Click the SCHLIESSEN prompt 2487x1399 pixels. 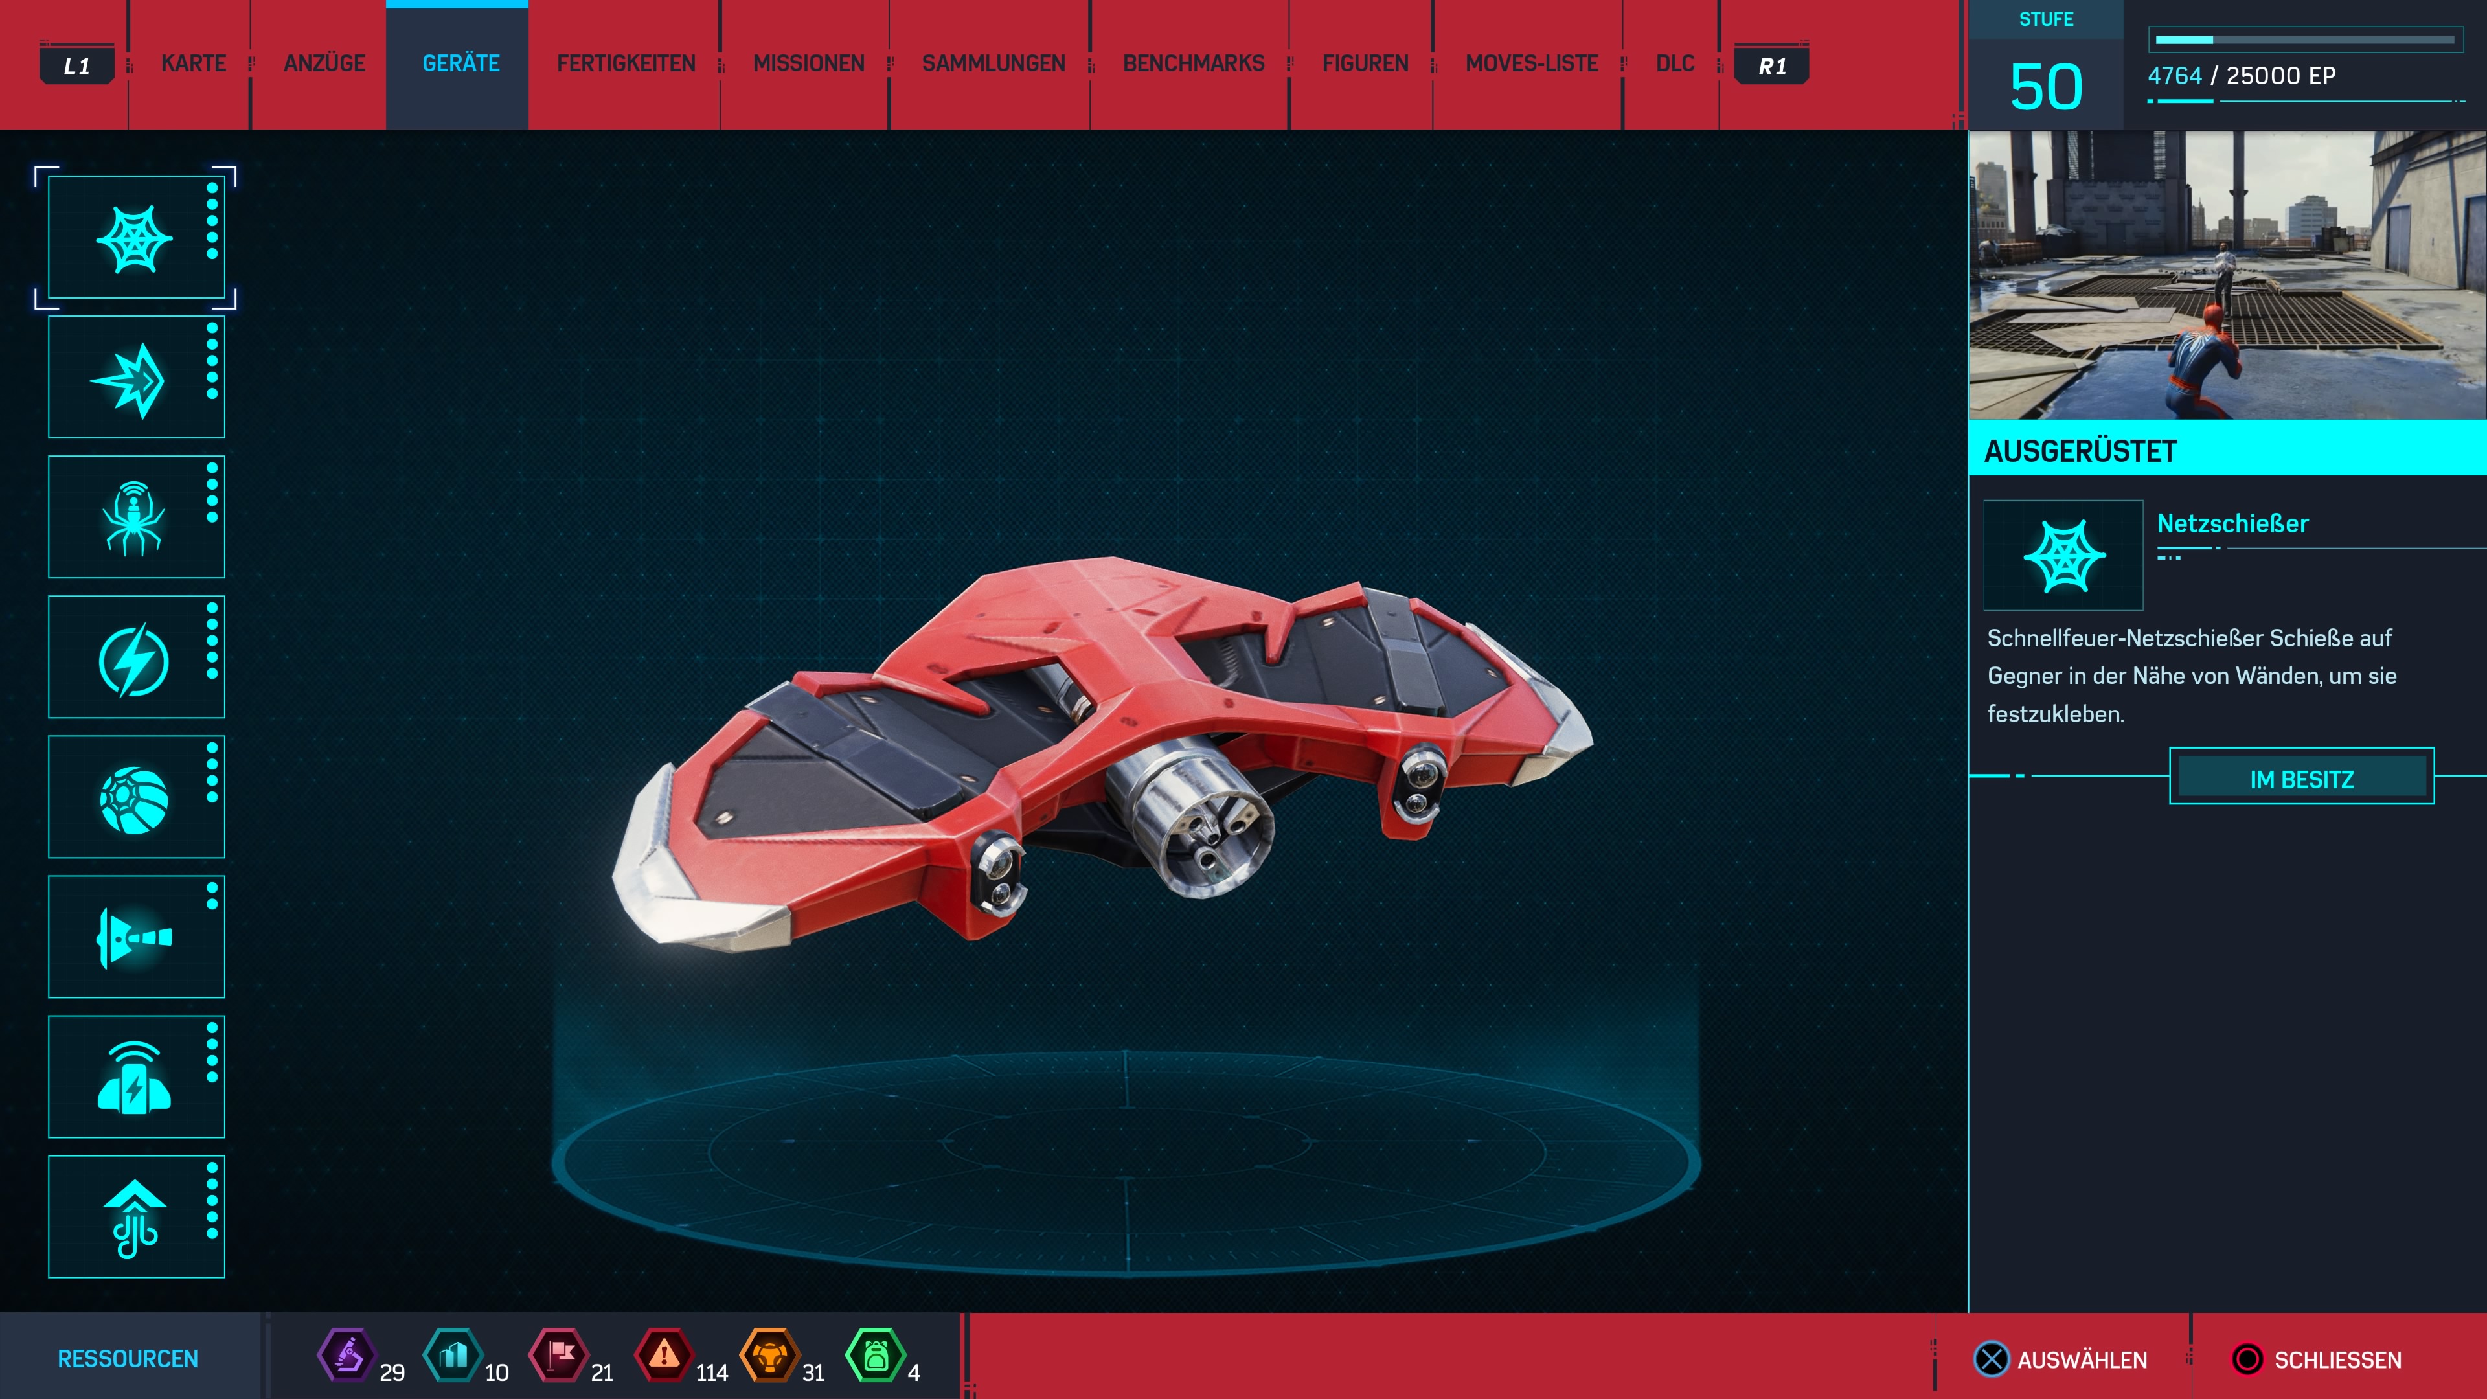2317,1359
